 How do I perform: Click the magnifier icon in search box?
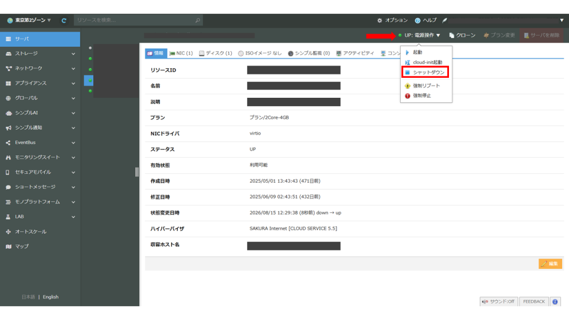pos(198,21)
